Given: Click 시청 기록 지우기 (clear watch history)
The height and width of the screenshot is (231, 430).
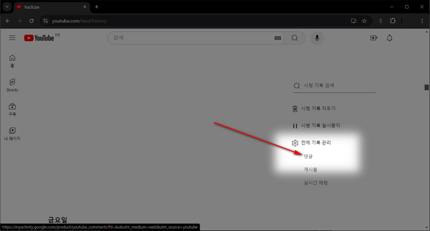Looking at the screenshot, I should (318, 108).
